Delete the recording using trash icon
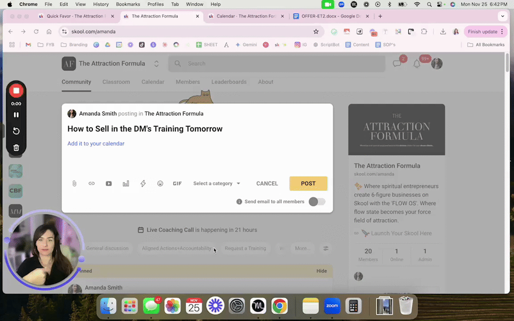The image size is (514, 321). click(x=16, y=148)
